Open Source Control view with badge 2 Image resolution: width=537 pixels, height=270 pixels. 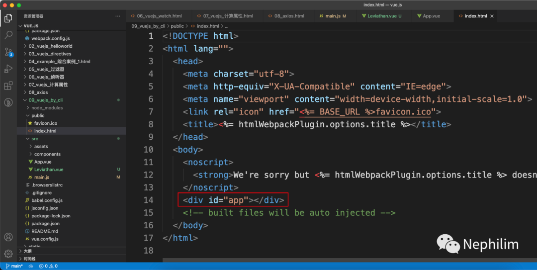(x=8, y=52)
